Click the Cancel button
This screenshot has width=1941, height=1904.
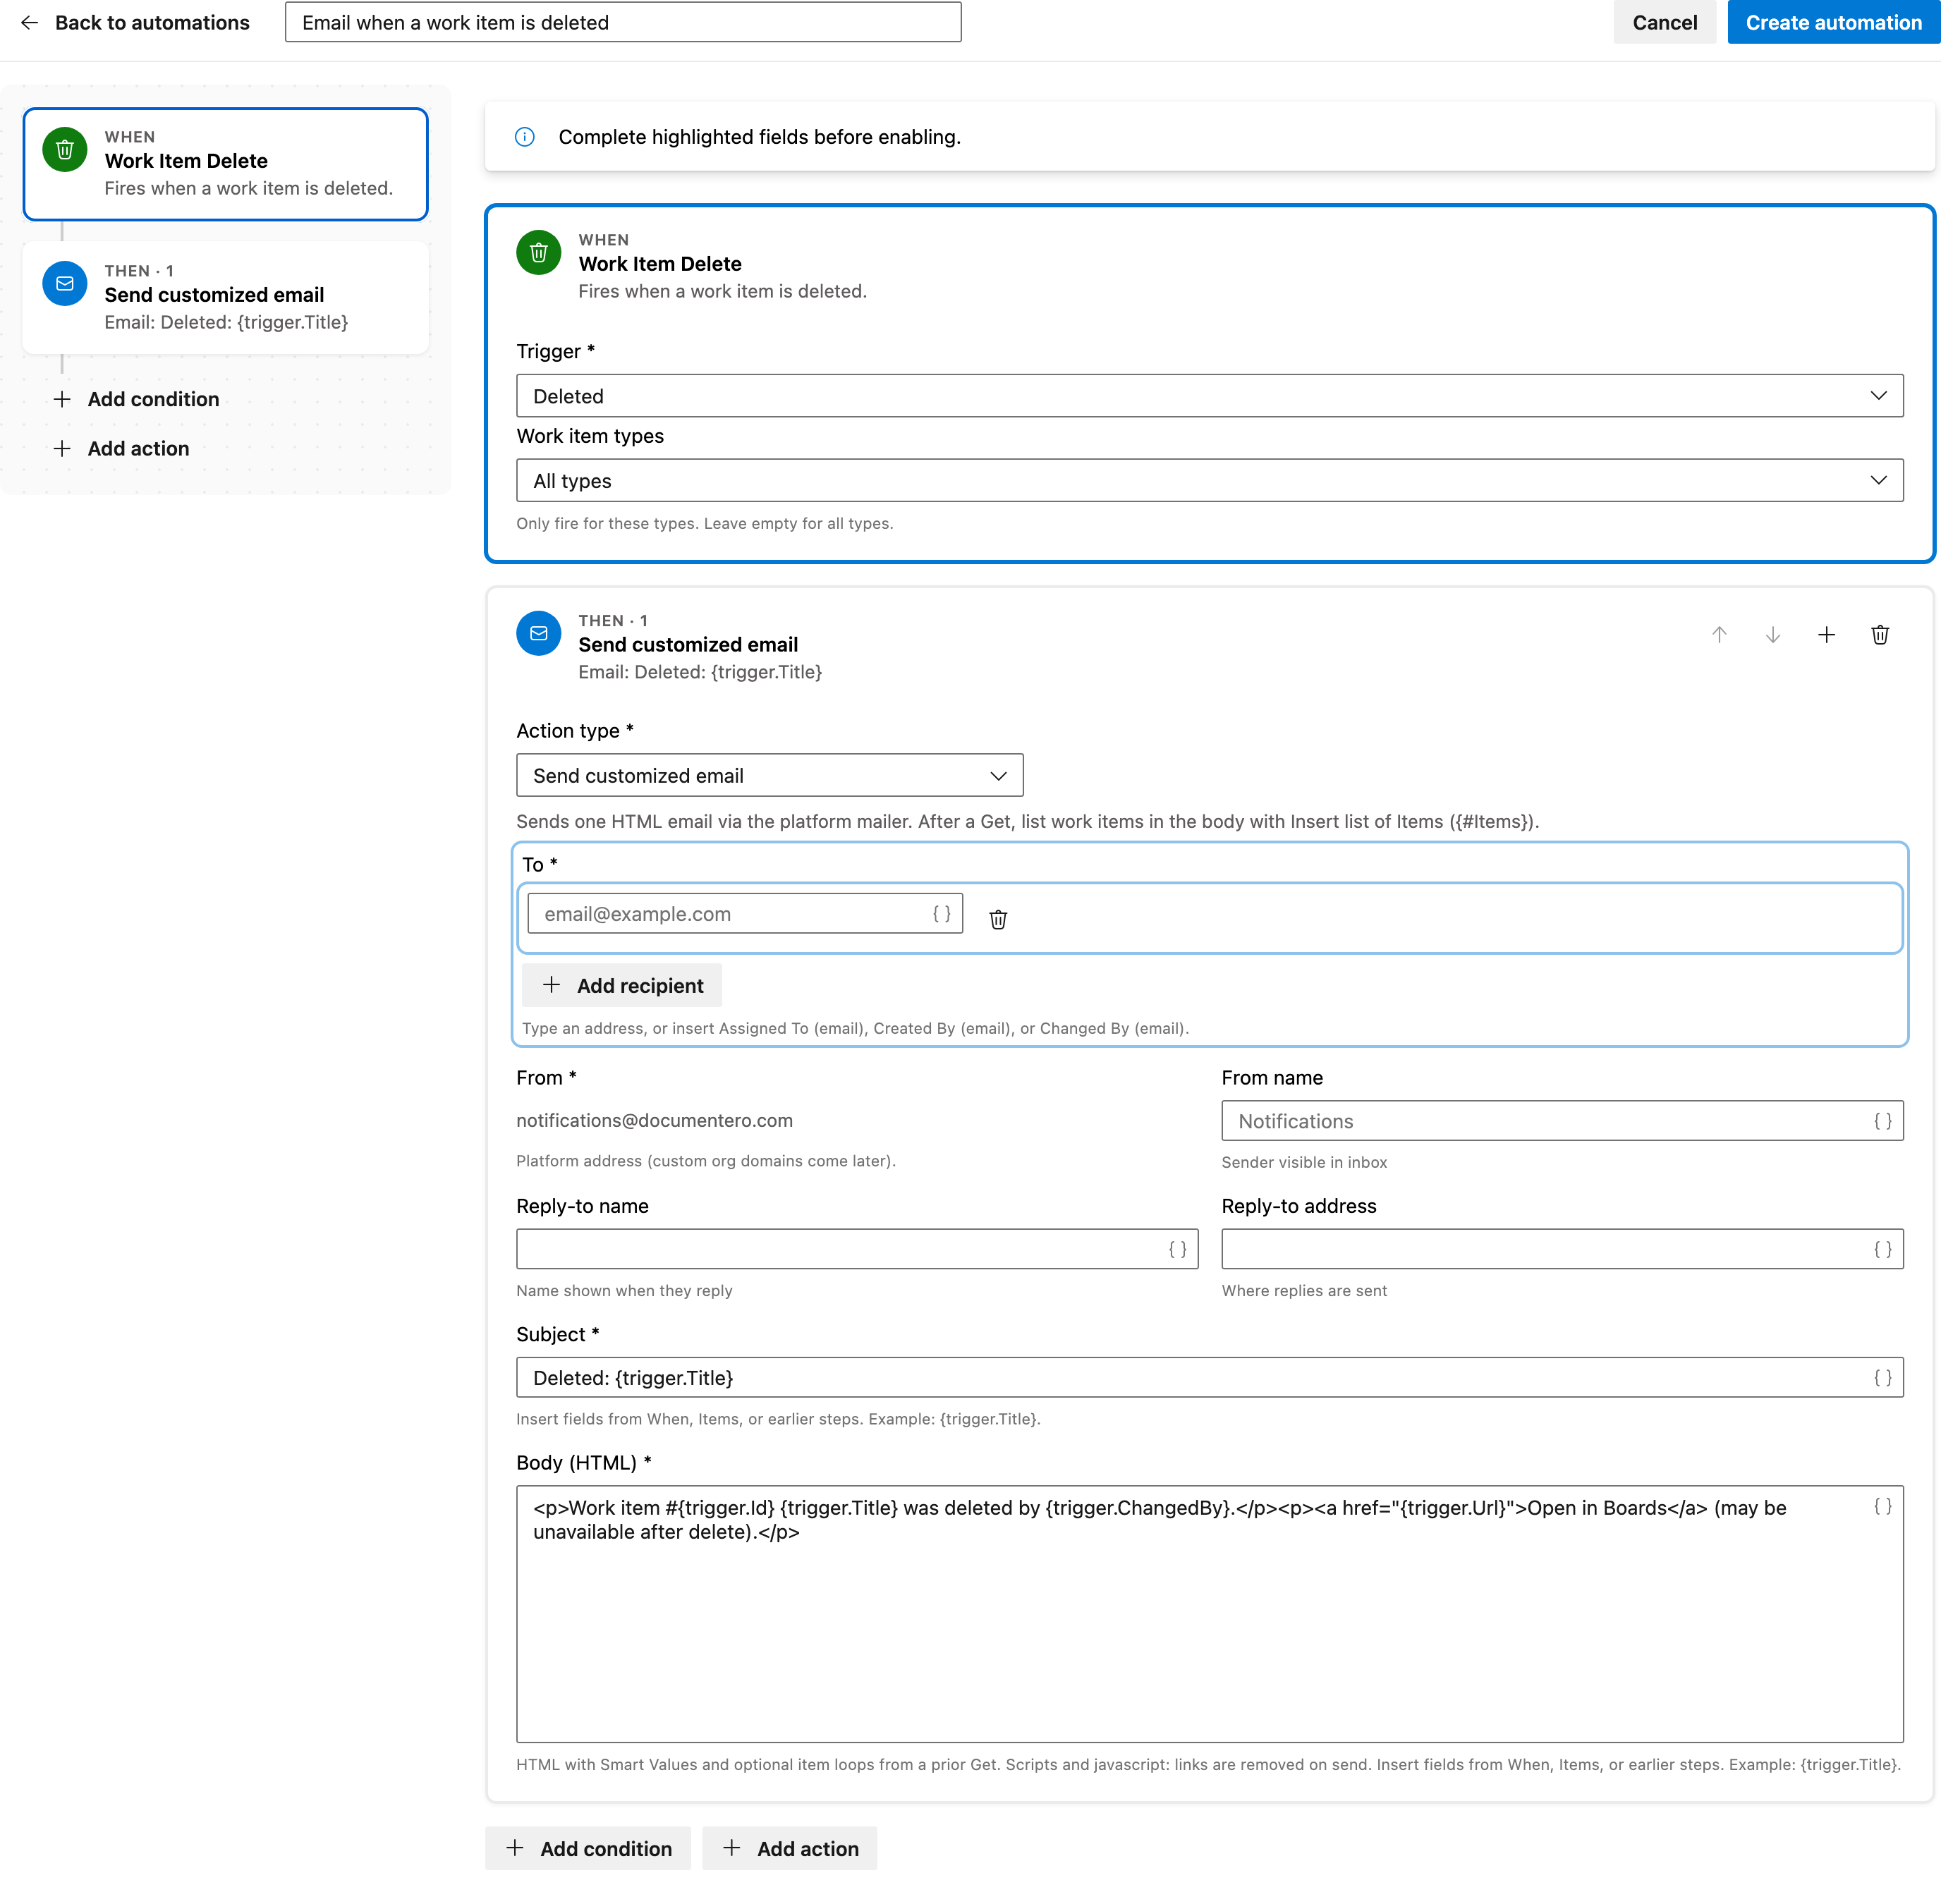pyautogui.click(x=1664, y=22)
